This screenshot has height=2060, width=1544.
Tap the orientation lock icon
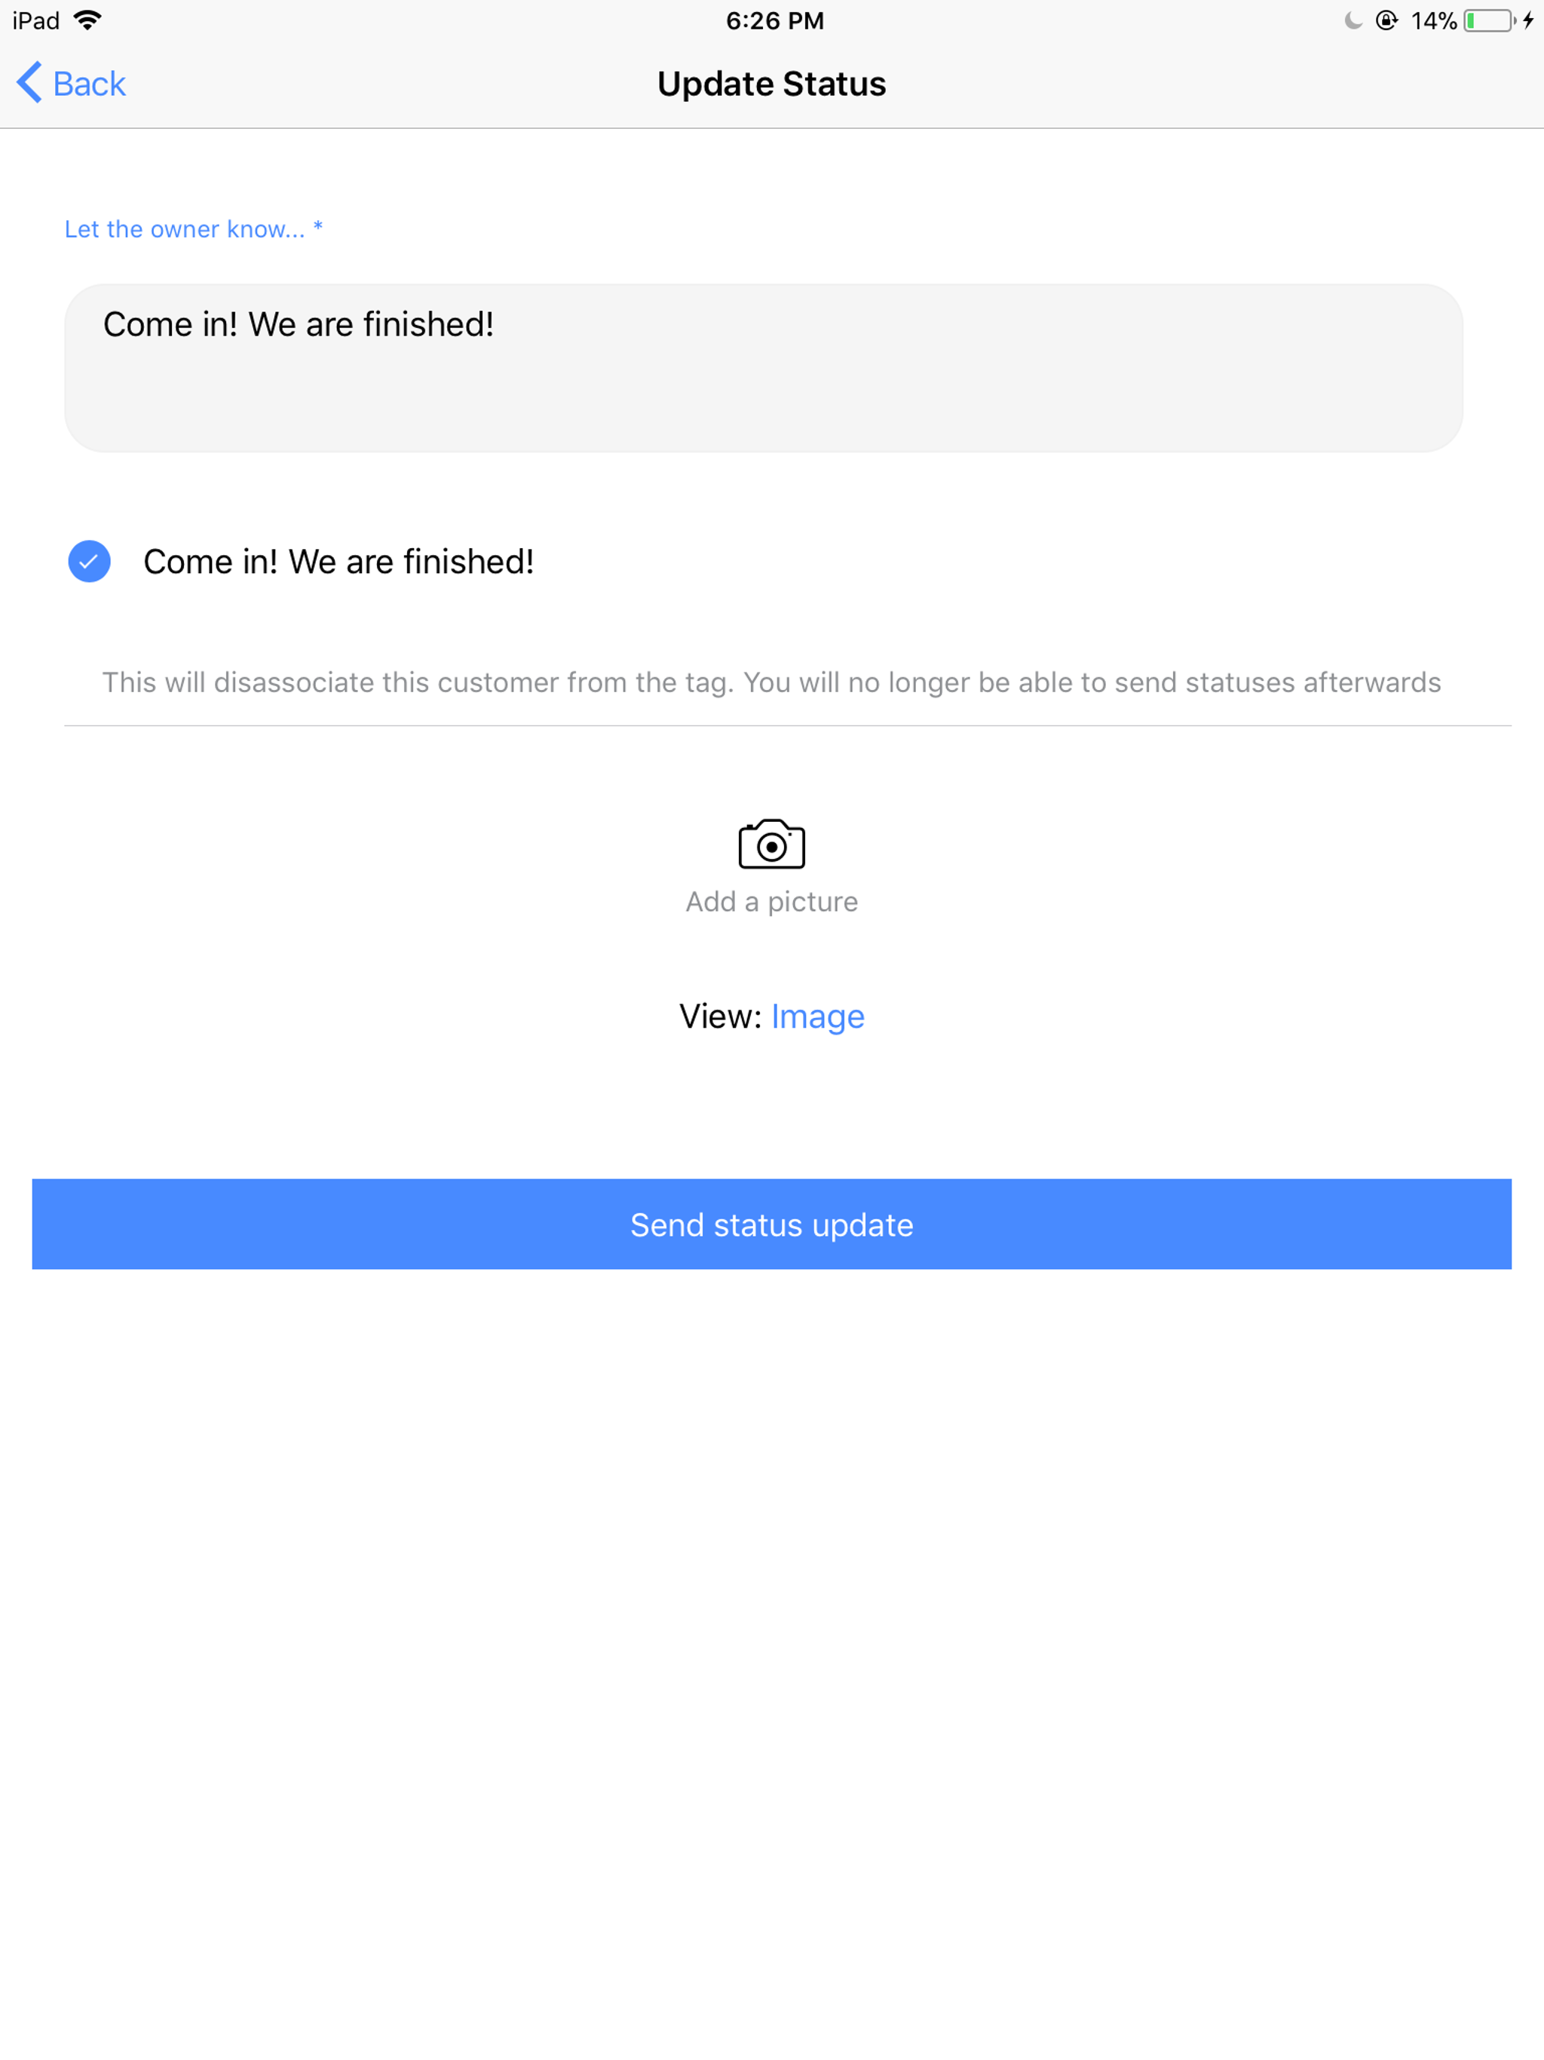coord(1387,19)
